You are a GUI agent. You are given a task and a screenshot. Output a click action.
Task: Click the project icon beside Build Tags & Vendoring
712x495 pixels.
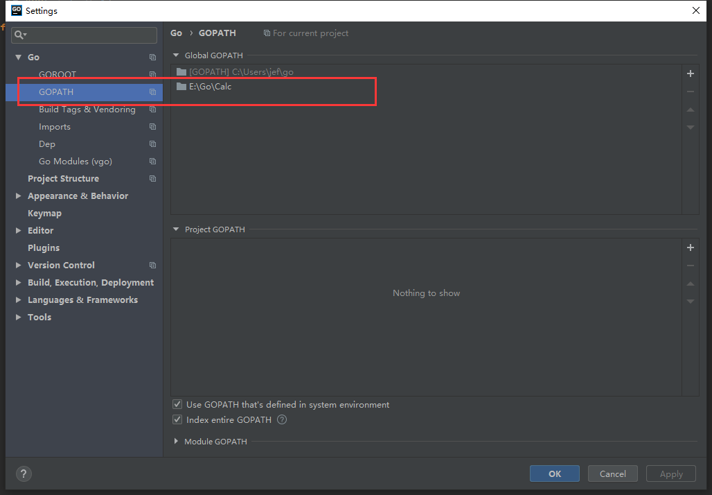point(152,109)
